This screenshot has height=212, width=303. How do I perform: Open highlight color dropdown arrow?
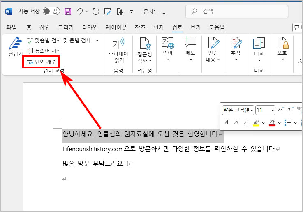coord(263,123)
